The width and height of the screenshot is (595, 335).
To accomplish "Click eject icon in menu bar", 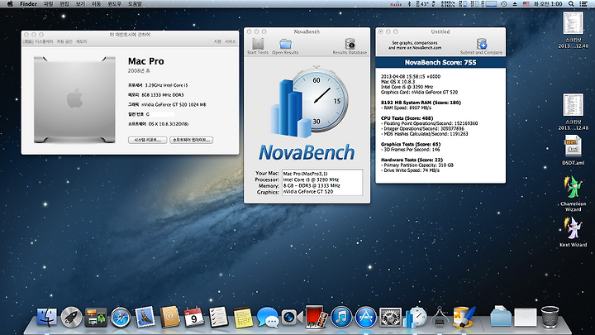I will click(515, 4).
